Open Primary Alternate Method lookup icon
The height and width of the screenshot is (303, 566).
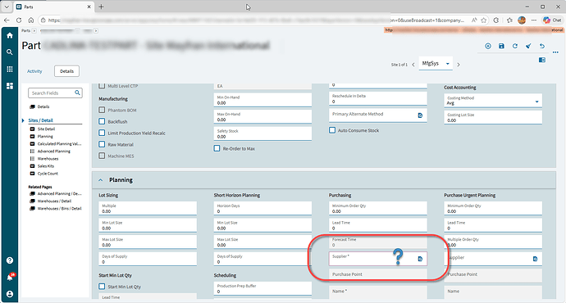click(420, 115)
